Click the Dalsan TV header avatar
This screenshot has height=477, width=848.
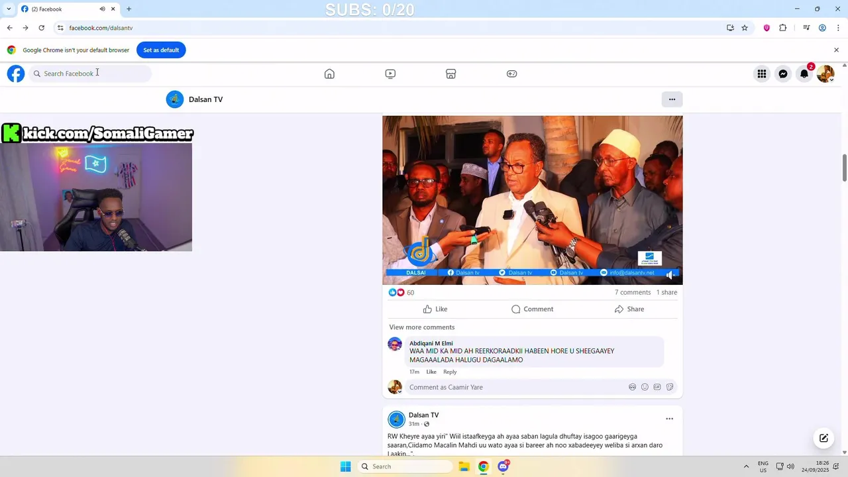pyautogui.click(x=175, y=99)
